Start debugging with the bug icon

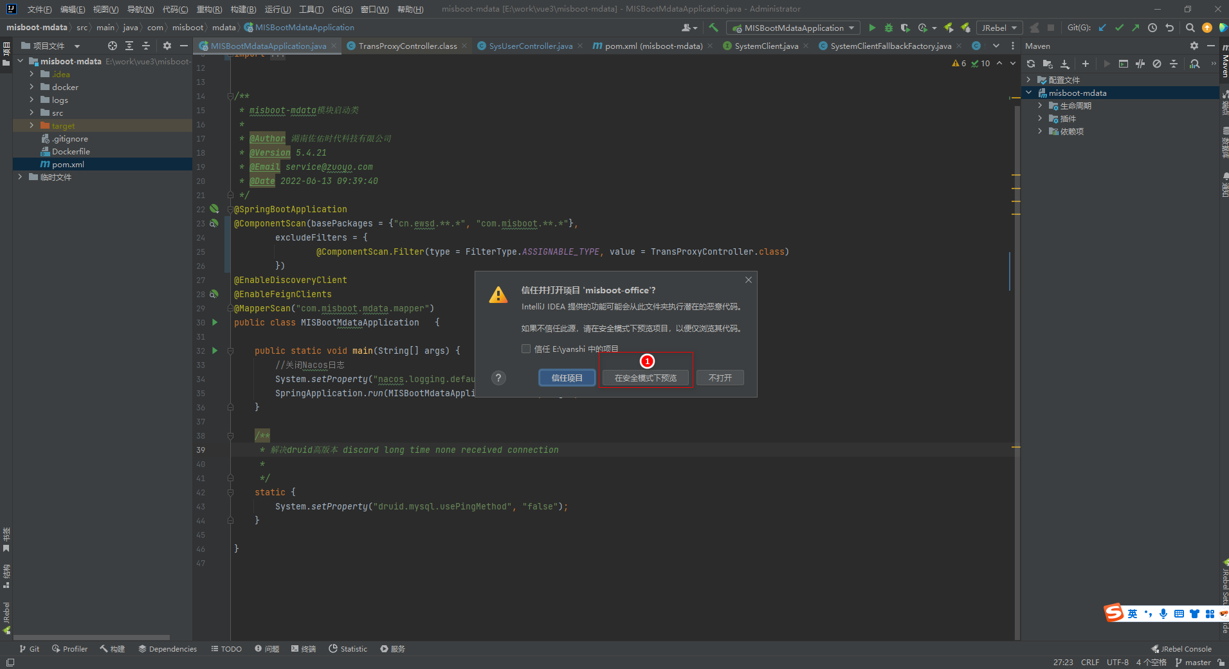(889, 28)
